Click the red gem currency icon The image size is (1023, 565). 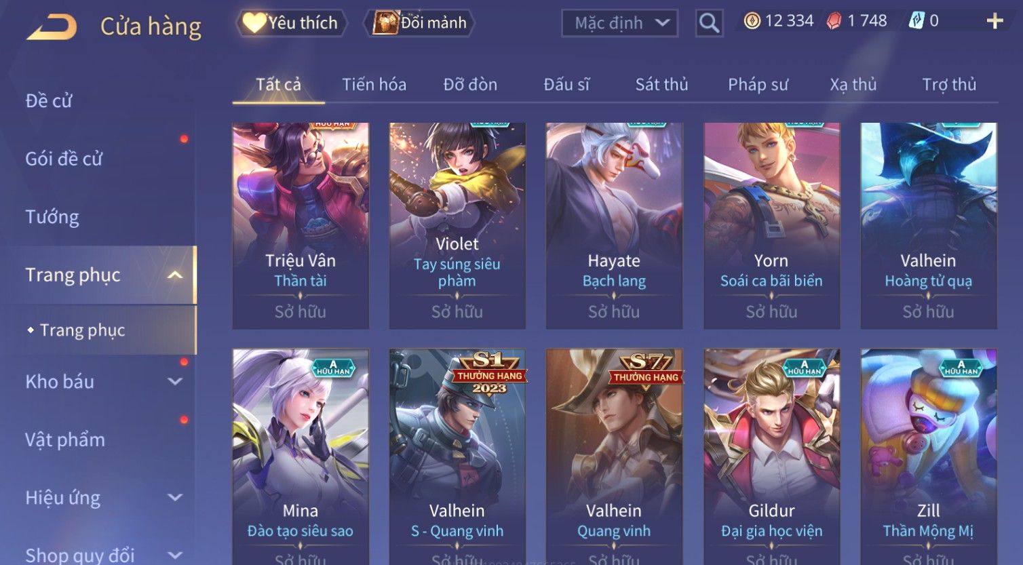833,21
